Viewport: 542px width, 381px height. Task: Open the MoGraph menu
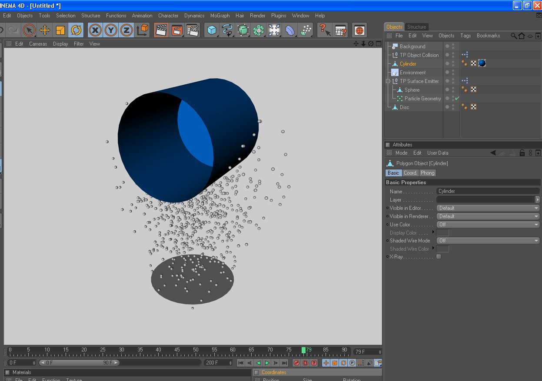coord(220,16)
